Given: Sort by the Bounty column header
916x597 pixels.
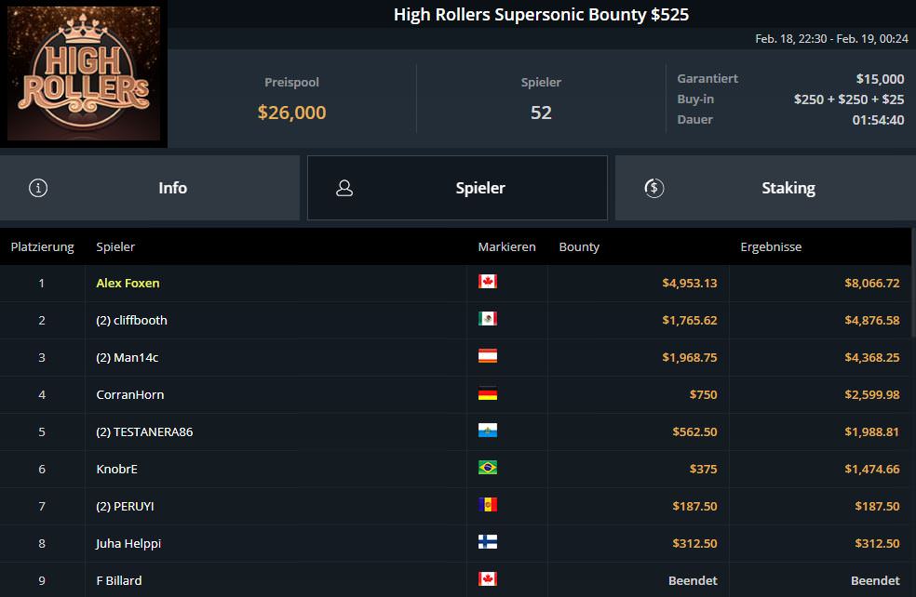Looking at the screenshot, I should point(579,246).
